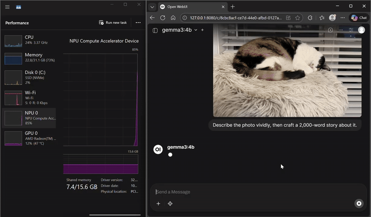This screenshot has width=371, height=217.
Task: Refresh the browser page
Action: point(162,18)
